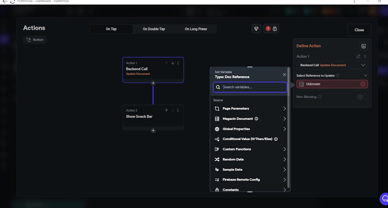
Task: Click the Button widget chip icon
Action: pyautogui.click(x=28, y=40)
